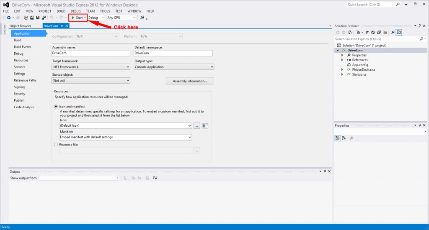This screenshot has width=429, height=230.
Task: Click the Toggle Word Wrap icon in Output
Action: click(155, 178)
